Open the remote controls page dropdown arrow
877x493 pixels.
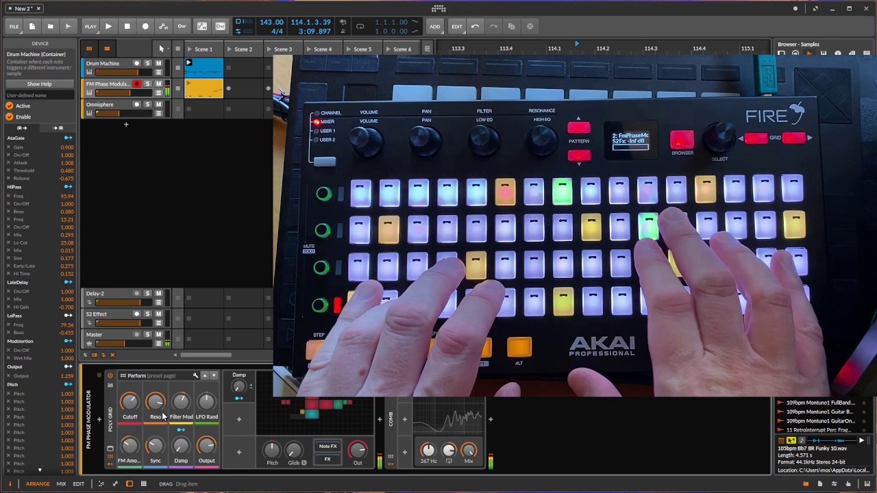pos(214,375)
